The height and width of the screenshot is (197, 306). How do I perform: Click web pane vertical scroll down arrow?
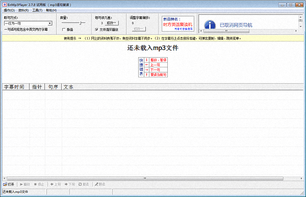(300, 27)
